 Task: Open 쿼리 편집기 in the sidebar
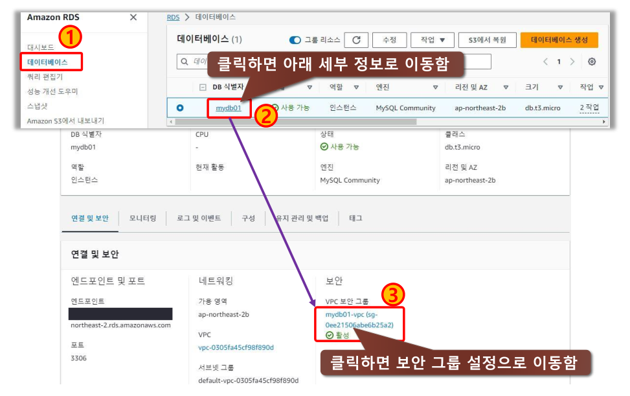pyautogui.click(x=45, y=76)
